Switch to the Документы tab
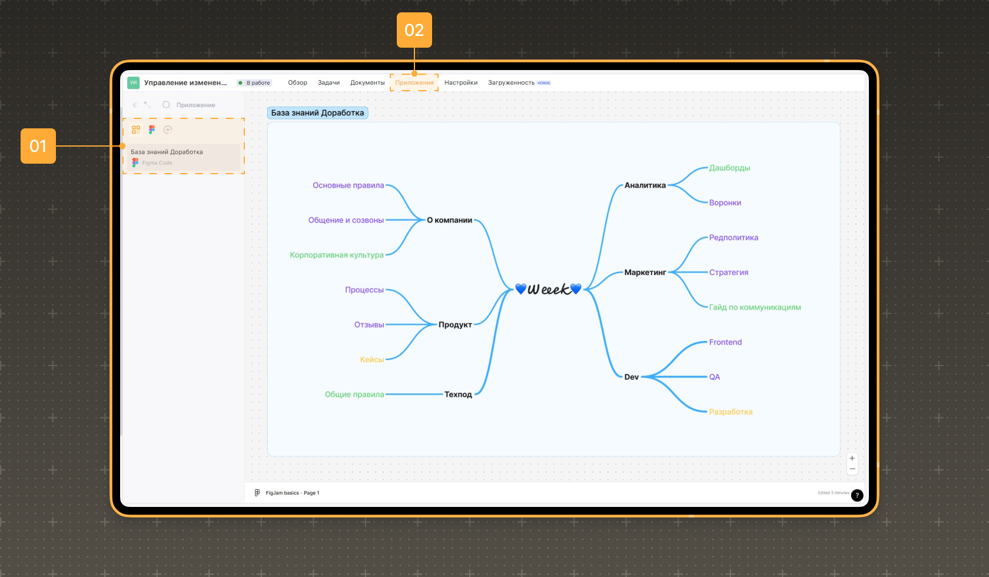 pyautogui.click(x=367, y=82)
